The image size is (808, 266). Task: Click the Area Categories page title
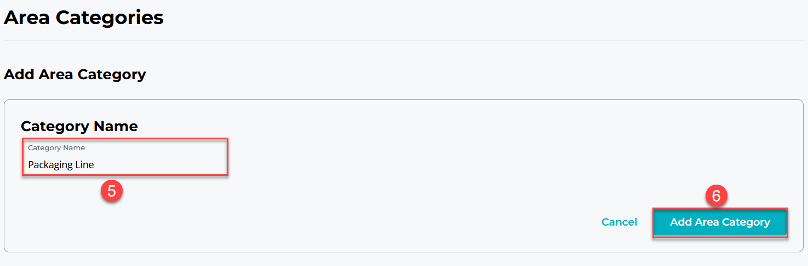84,17
